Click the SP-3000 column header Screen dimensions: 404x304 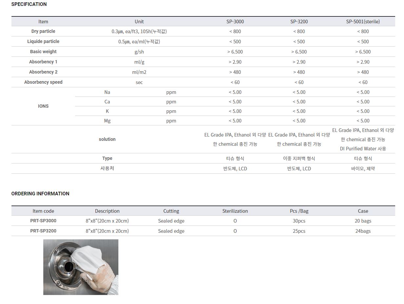coord(235,22)
